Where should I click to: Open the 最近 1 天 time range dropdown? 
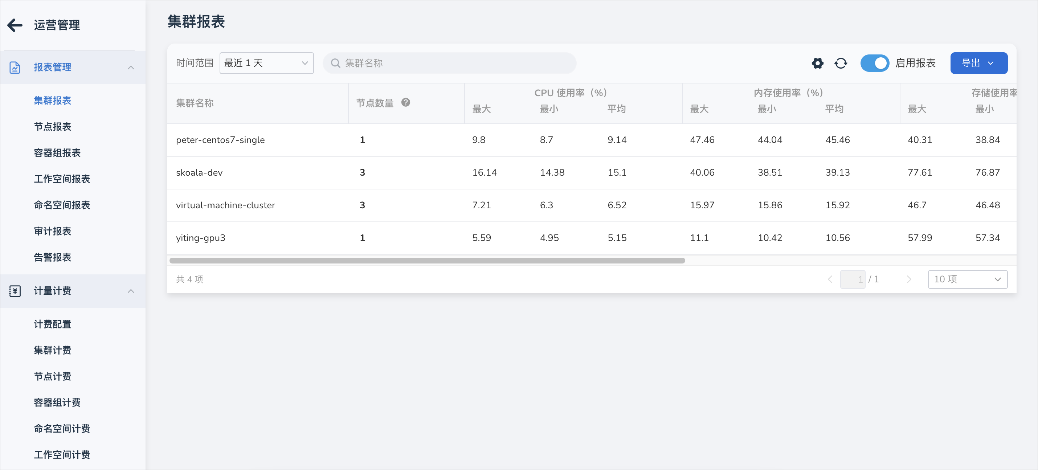tap(266, 63)
